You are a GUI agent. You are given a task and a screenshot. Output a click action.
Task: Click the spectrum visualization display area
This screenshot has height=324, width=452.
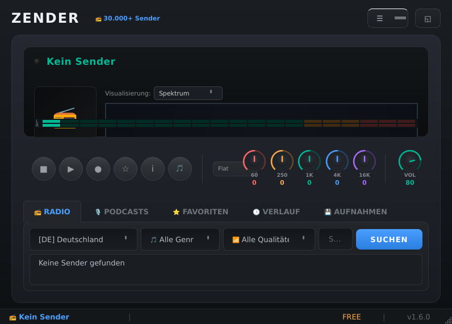(x=261, y=120)
